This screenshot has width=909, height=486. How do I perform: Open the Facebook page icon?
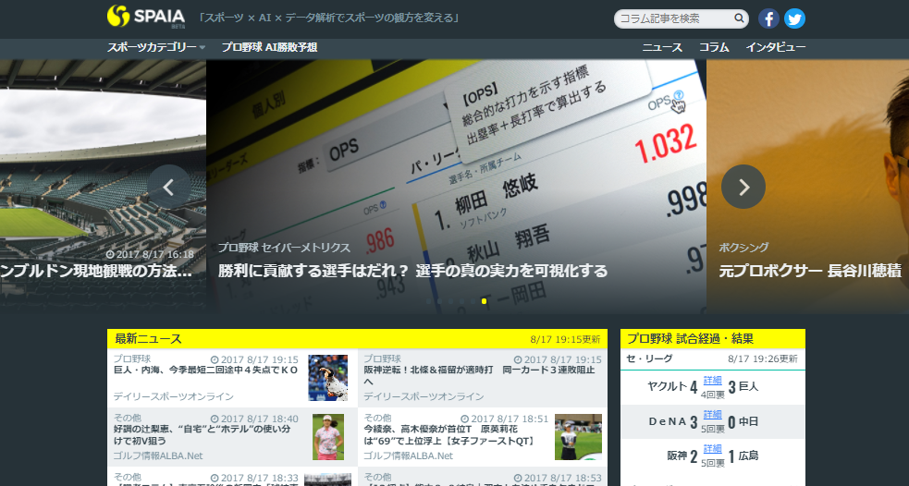click(768, 19)
